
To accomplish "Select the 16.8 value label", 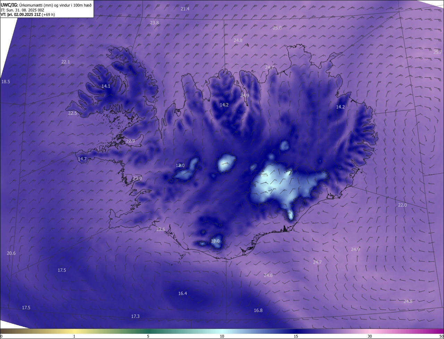I will click(x=258, y=310).
